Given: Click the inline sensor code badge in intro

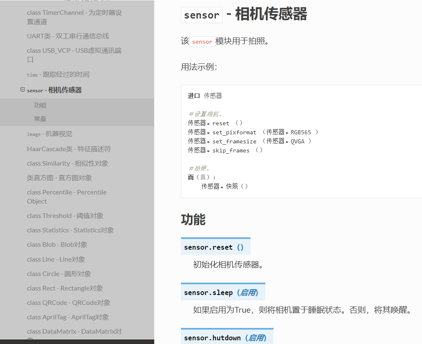Looking at the screenshot, I should coord(202,41).
